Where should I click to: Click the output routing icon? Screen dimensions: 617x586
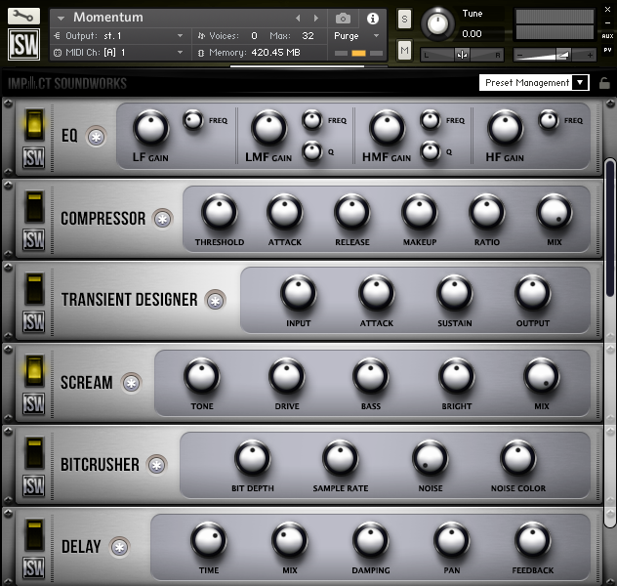(x=58, y=36)
